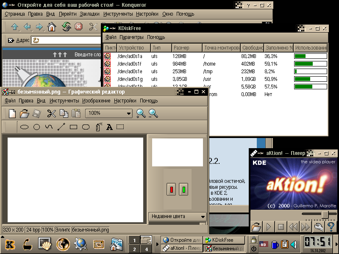The image size is (339, 254).
Task: Copy selection in the graphic editor
Action: coord(64,113)
